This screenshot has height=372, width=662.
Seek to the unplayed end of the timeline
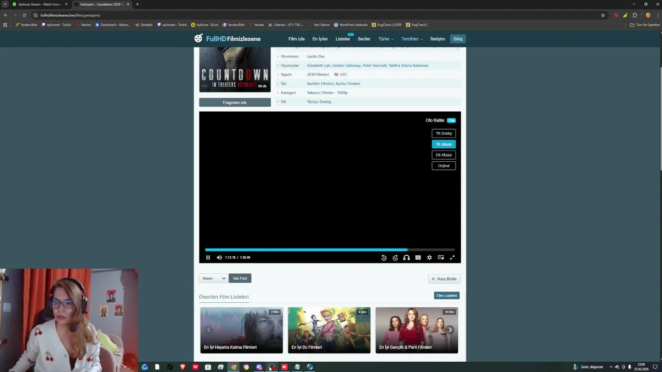pos(431,250)
